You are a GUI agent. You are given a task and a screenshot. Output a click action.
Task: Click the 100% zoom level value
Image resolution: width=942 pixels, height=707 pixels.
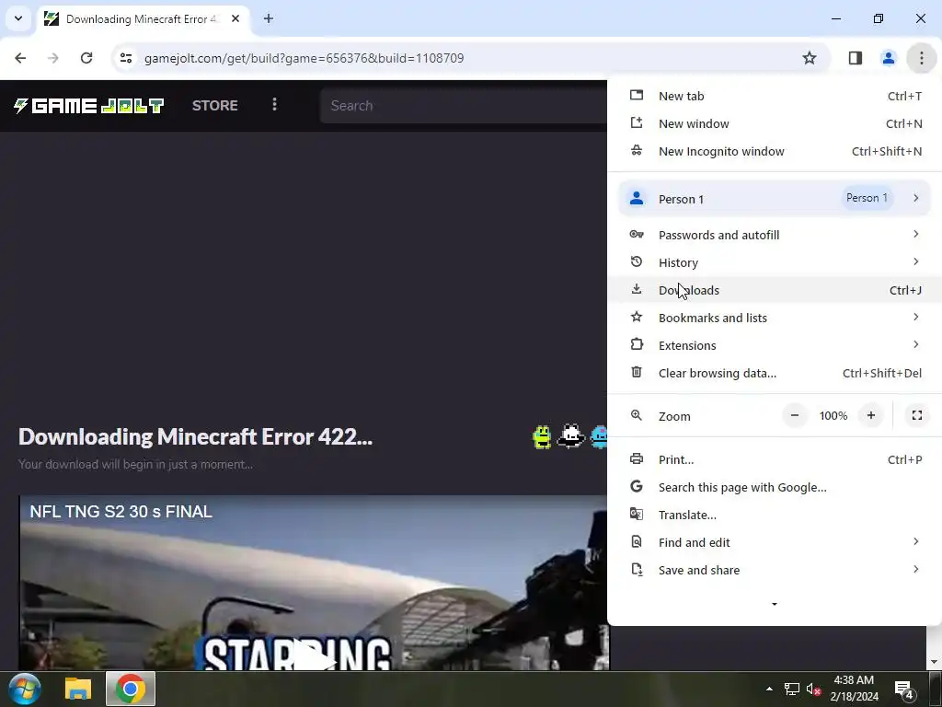click(833, 415)
